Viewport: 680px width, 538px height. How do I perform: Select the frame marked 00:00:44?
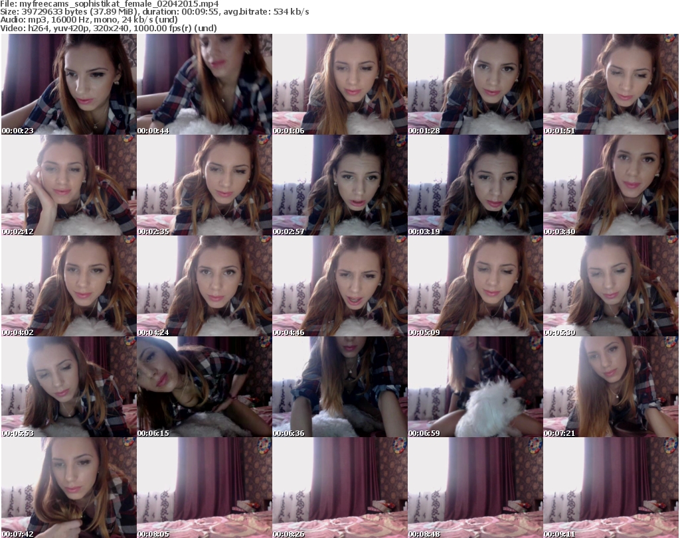(x=205, y=84)
